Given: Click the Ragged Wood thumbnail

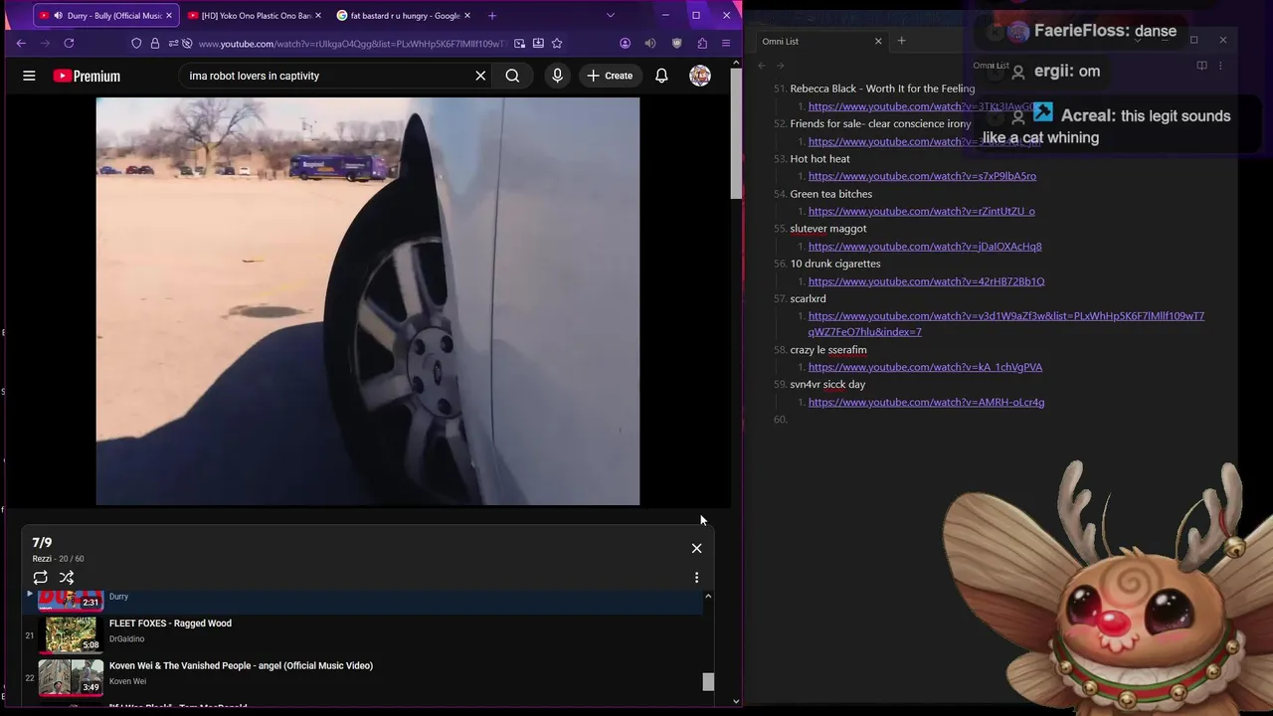Looking at the screenshot, I should pyautogui.click(x=71, y=634).
